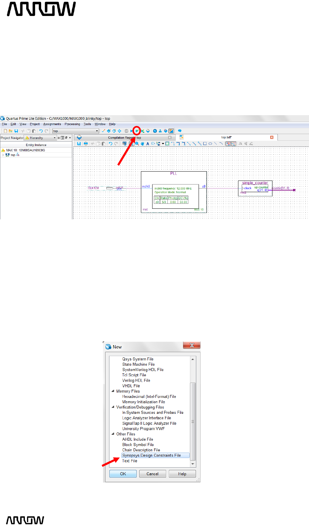
Task: Select the Symbol tool in the schematic toolbar
Action: click(x=153, y=144)
